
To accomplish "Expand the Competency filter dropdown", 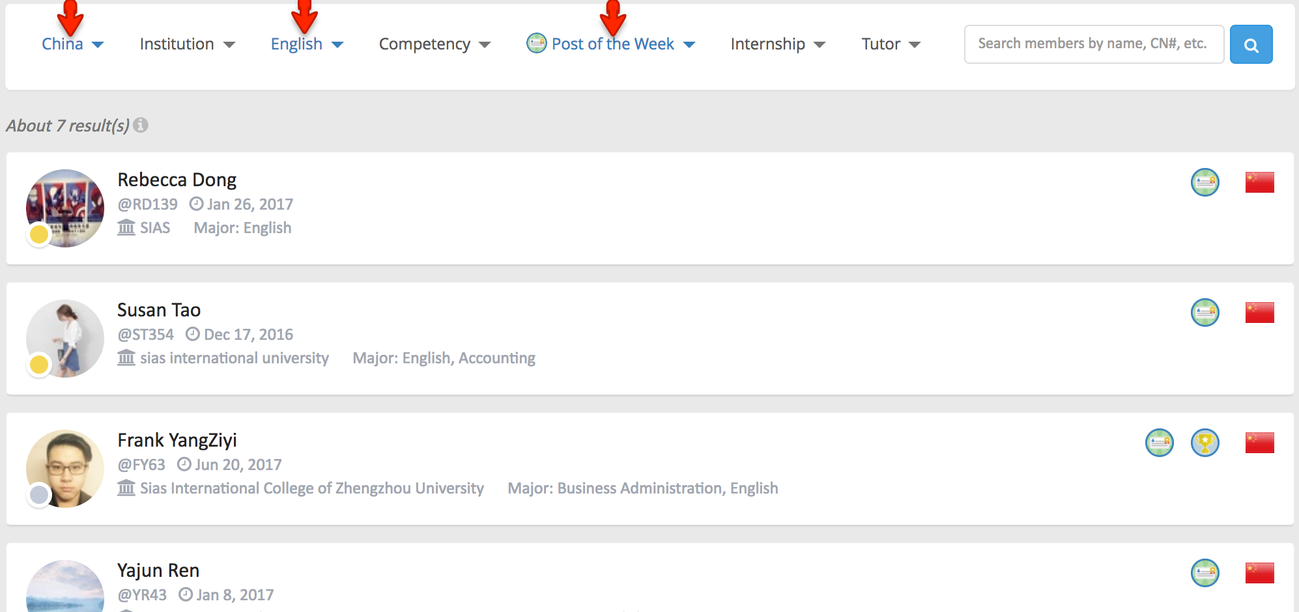I will (435, 44).
